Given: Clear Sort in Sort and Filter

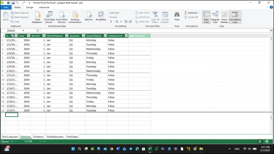Looking at the screenshot, I should [142, 22].
